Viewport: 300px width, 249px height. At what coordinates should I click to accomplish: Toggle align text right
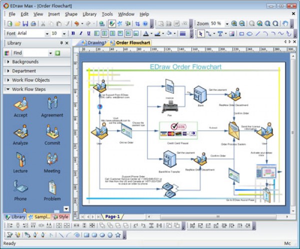click(112, 33)
